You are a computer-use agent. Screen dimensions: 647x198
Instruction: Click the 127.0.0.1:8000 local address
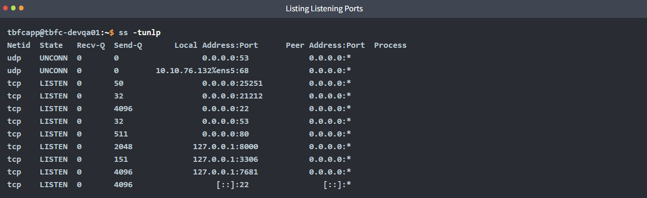click(x=225, y=147)
